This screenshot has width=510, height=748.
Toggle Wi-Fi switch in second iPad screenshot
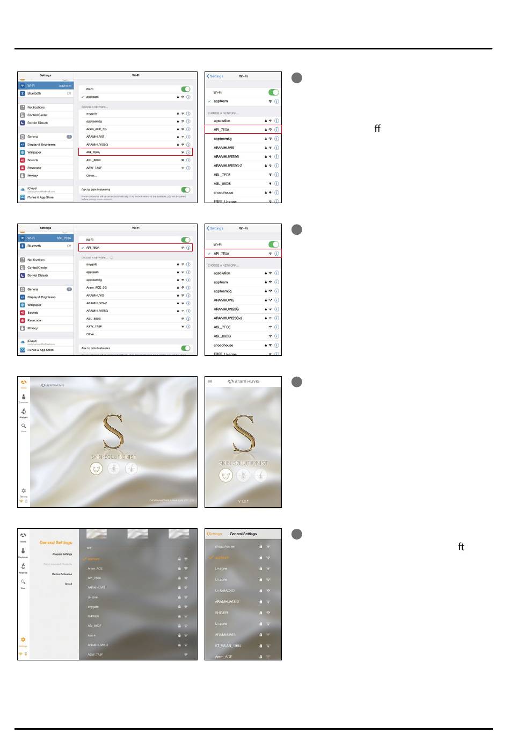tap(186, 240)
